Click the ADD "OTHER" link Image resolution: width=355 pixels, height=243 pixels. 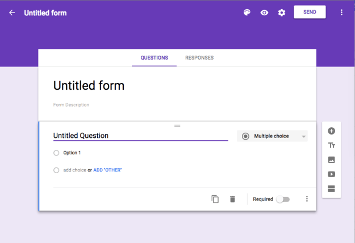(x=107, y=170)
